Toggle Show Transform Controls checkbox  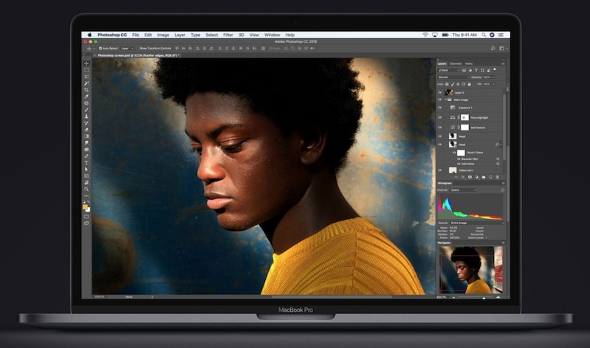pos(138,49)
